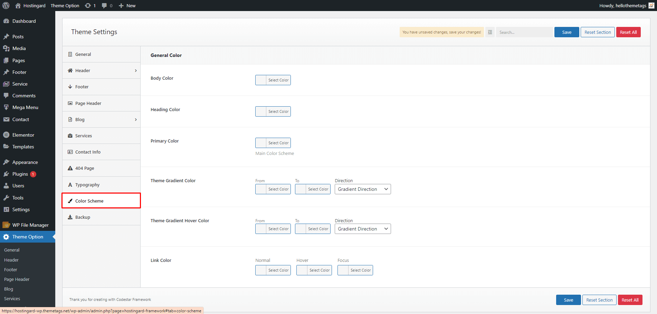This screenshot has width=657, height=314.
Task: Click the expand-all sections icon beside search
Action: tap(490, 32)
